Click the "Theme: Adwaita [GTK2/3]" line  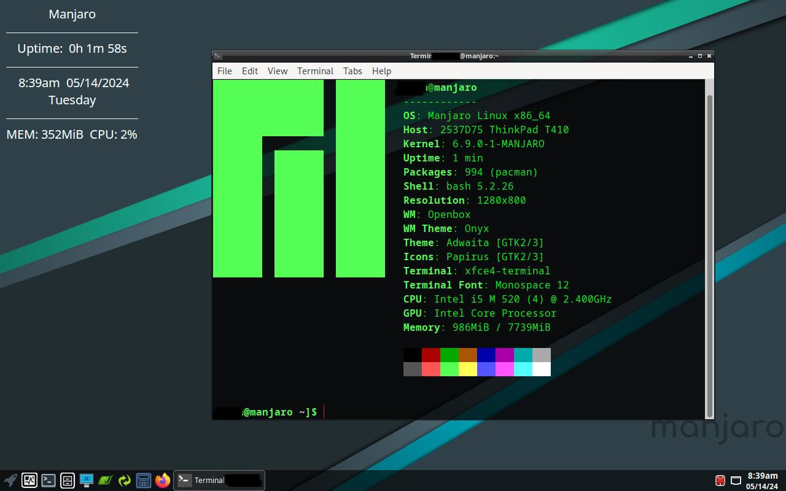pos(473,242)
